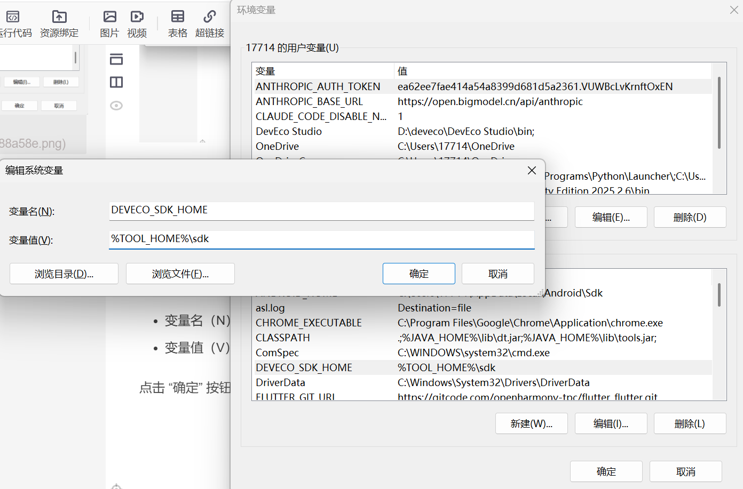
Task: Click the user variables list scrollbar
Action: pos(719,113)
